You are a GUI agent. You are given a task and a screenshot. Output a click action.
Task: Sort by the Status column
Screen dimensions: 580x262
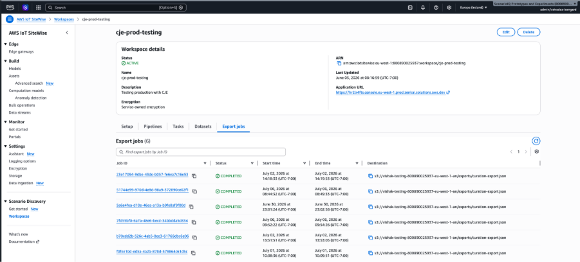tap(252, 163)
